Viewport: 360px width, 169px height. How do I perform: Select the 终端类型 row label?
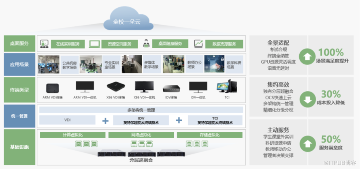(x=19, y=90)
